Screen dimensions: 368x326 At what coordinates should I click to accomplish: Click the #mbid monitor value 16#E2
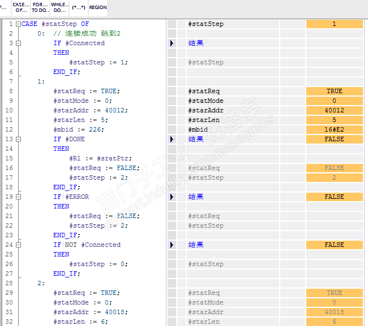[335, 129]
